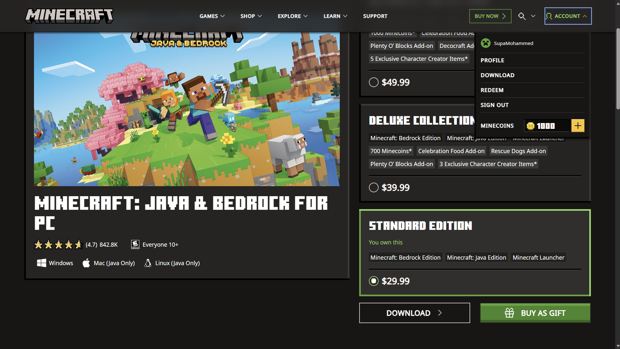Image resolution: width=620 pixels, height=349 pixels.
Task: Click the 3 Exclusive Character Creator Items tag
Action: 488,164
